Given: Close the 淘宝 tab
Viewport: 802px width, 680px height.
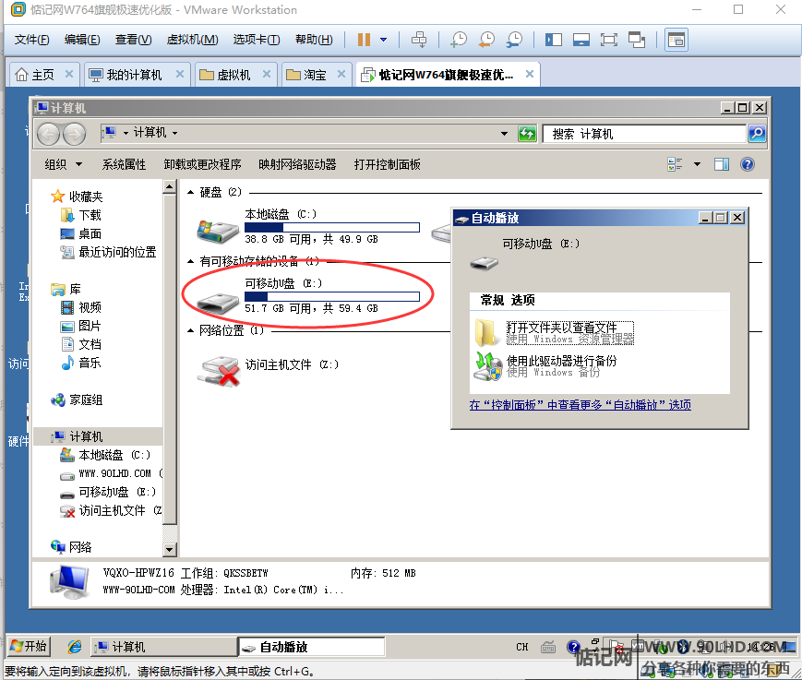Looking at the screenshot, I should (x=341, y=74).
